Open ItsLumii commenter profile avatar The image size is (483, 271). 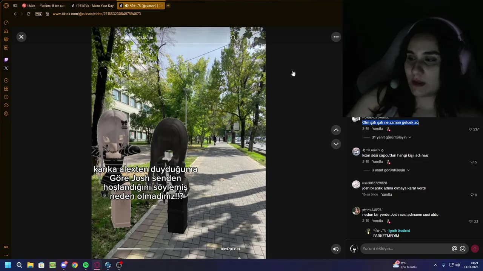[x=356, y=152]
